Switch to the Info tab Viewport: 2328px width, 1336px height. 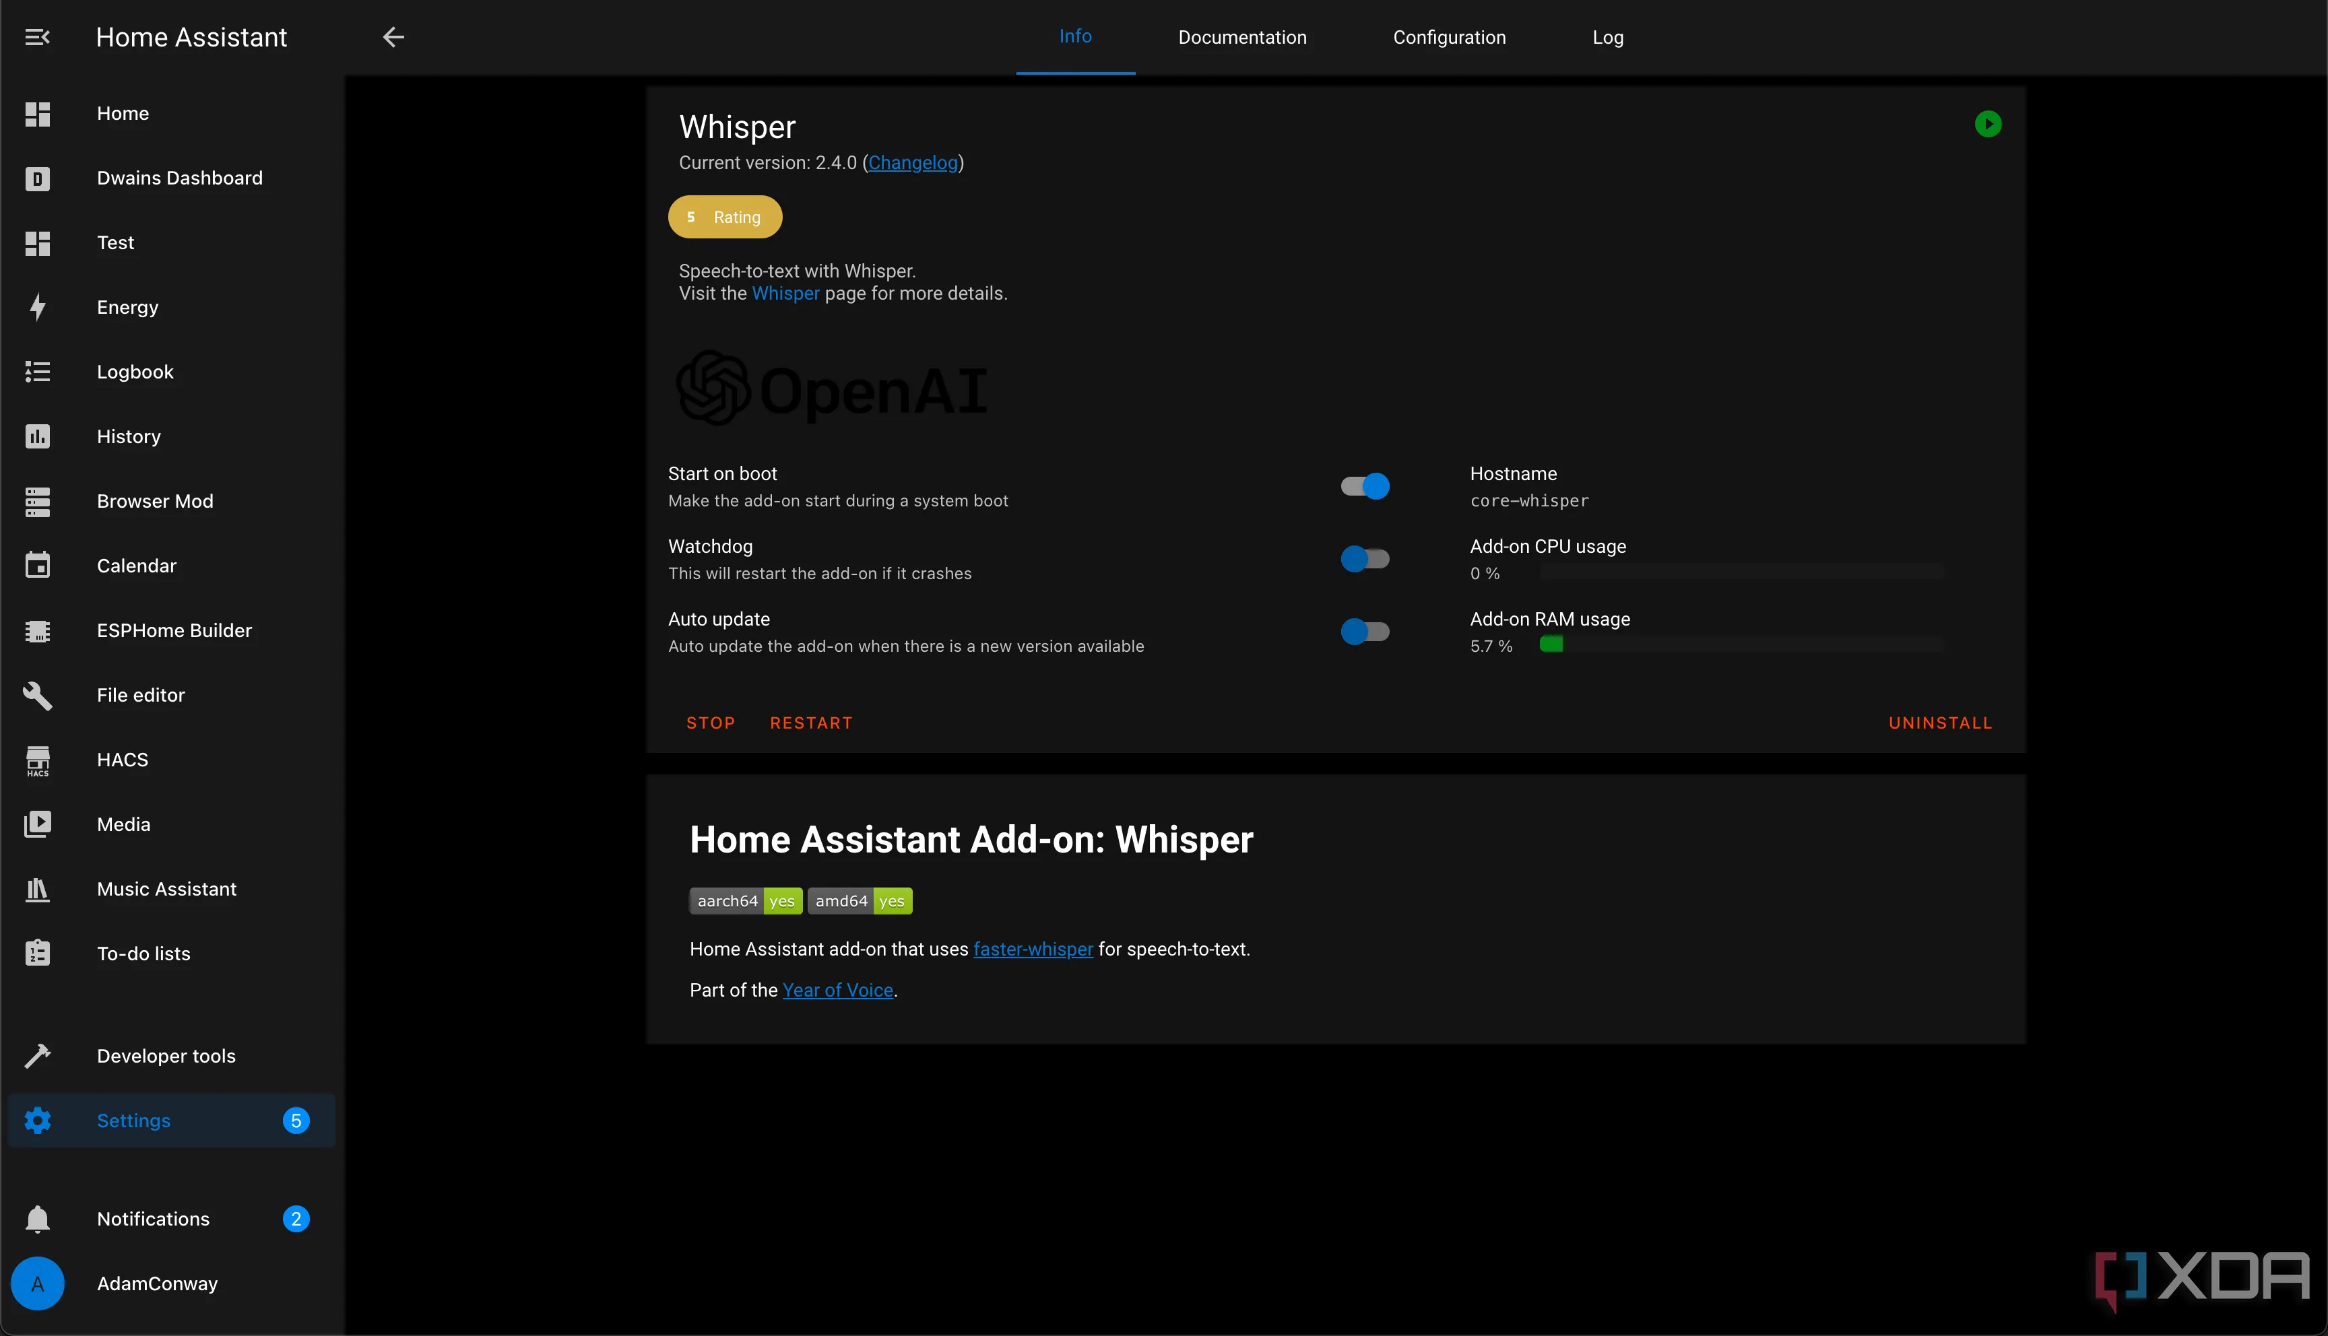click(x=1076, y=37)
